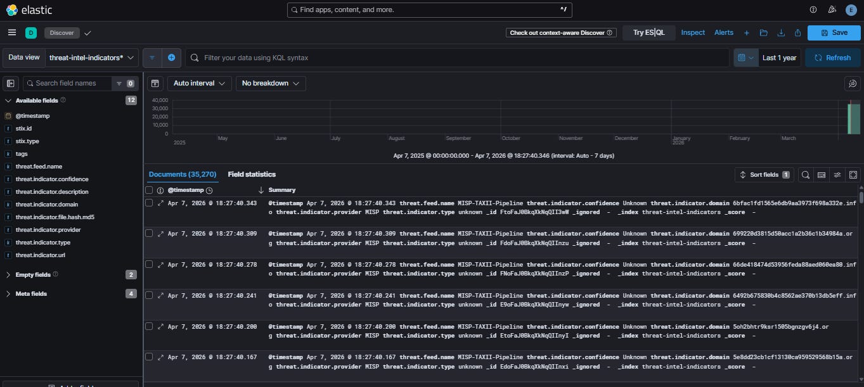Switch to the Documents tab

coord(182,174)
